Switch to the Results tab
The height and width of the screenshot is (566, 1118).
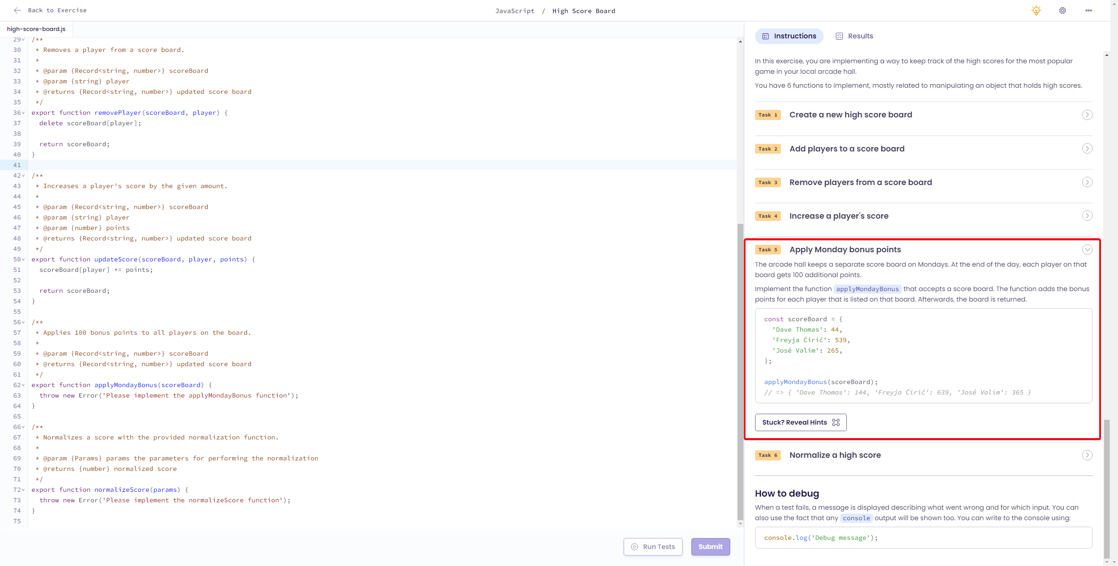pos(854,36)
